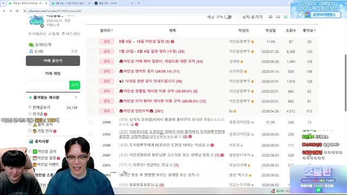Open 전체글보기 board link
The image size is (347, 195).
41,107
